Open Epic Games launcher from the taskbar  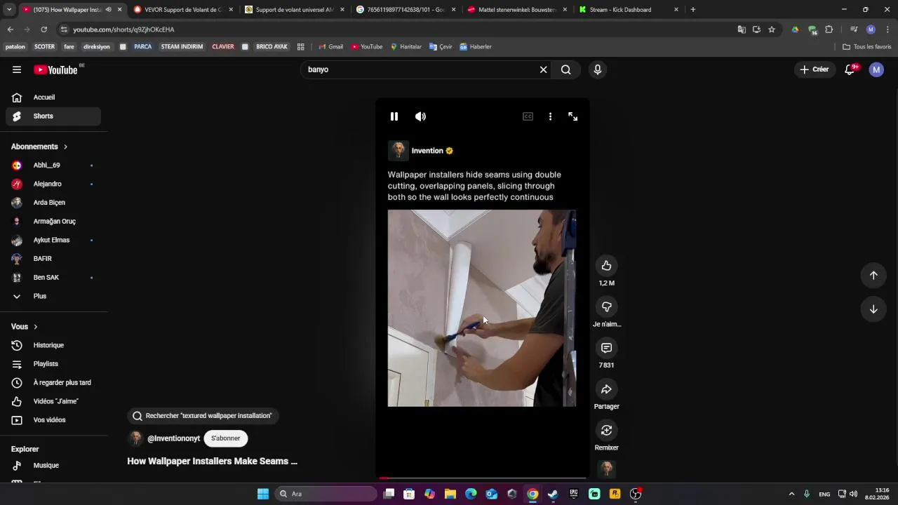574,494
